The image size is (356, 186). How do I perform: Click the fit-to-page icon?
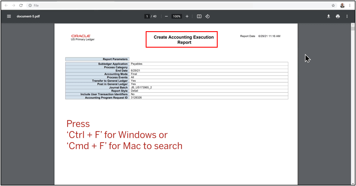[199, 16]
